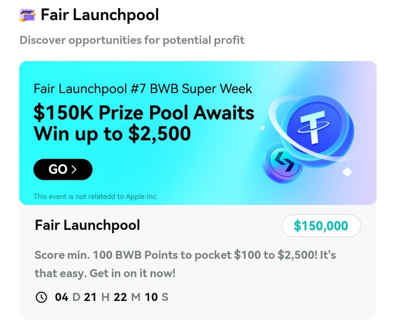Click the "10 S" seconds countdown value
The height and width of the screenshot is (324, 396).
point(157,297)
